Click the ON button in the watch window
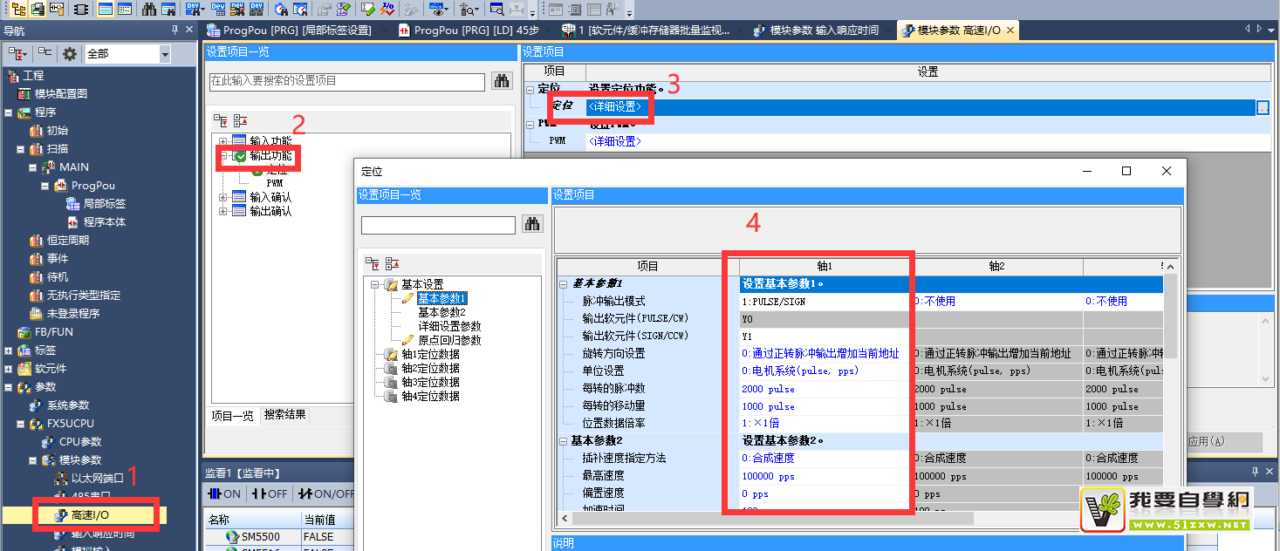 pyautogui.click(x=224, y=493)
